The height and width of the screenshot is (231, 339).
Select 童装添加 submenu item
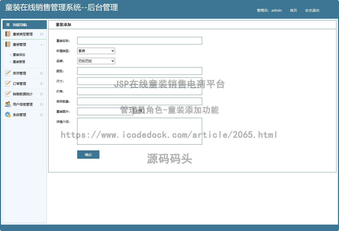click(x=19, y=55)
